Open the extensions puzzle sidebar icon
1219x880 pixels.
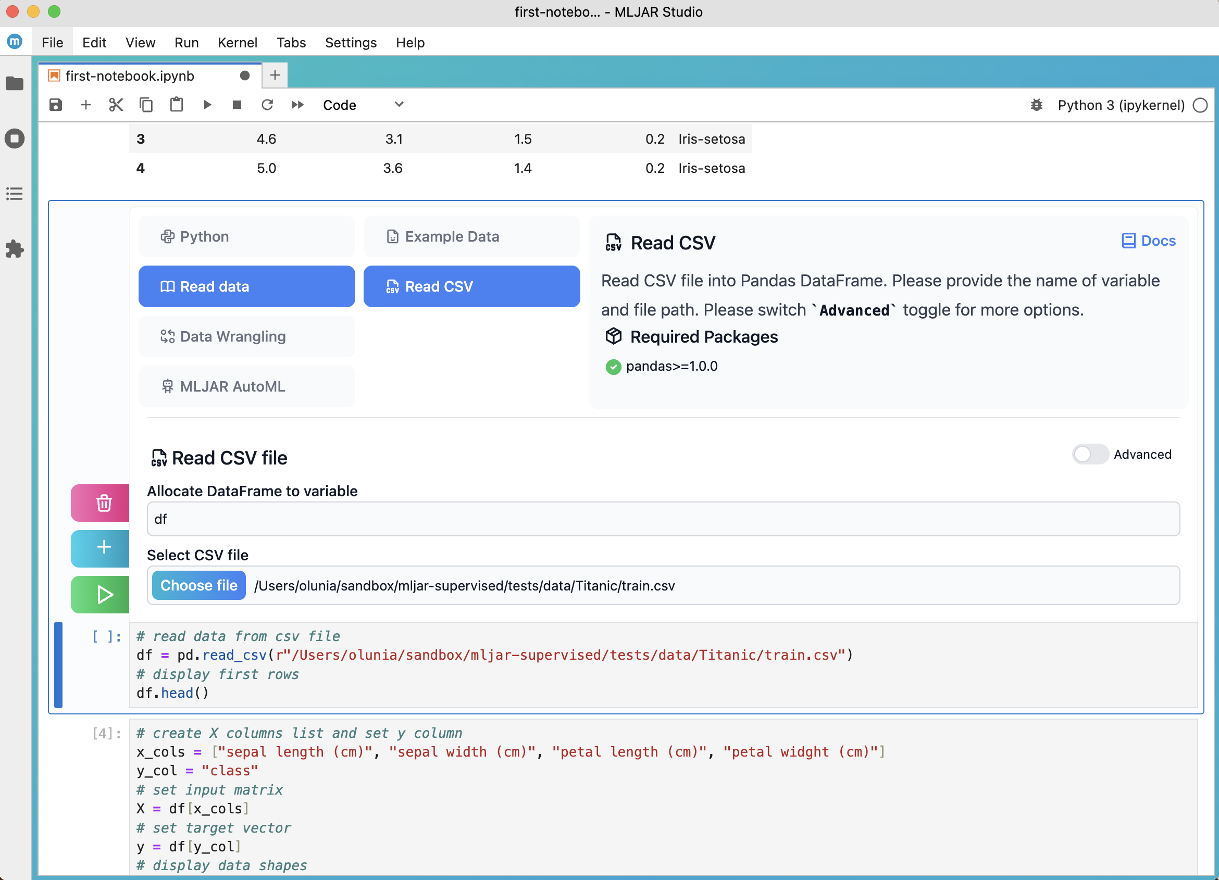[x=15, y=249]
